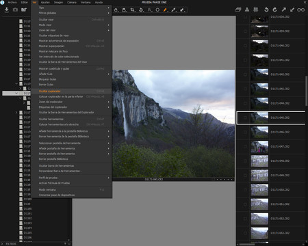This screenshot has height=246, width=308.
Task: Open the camera capture icon
Action: pyautogui.click(x=15, y=10)
